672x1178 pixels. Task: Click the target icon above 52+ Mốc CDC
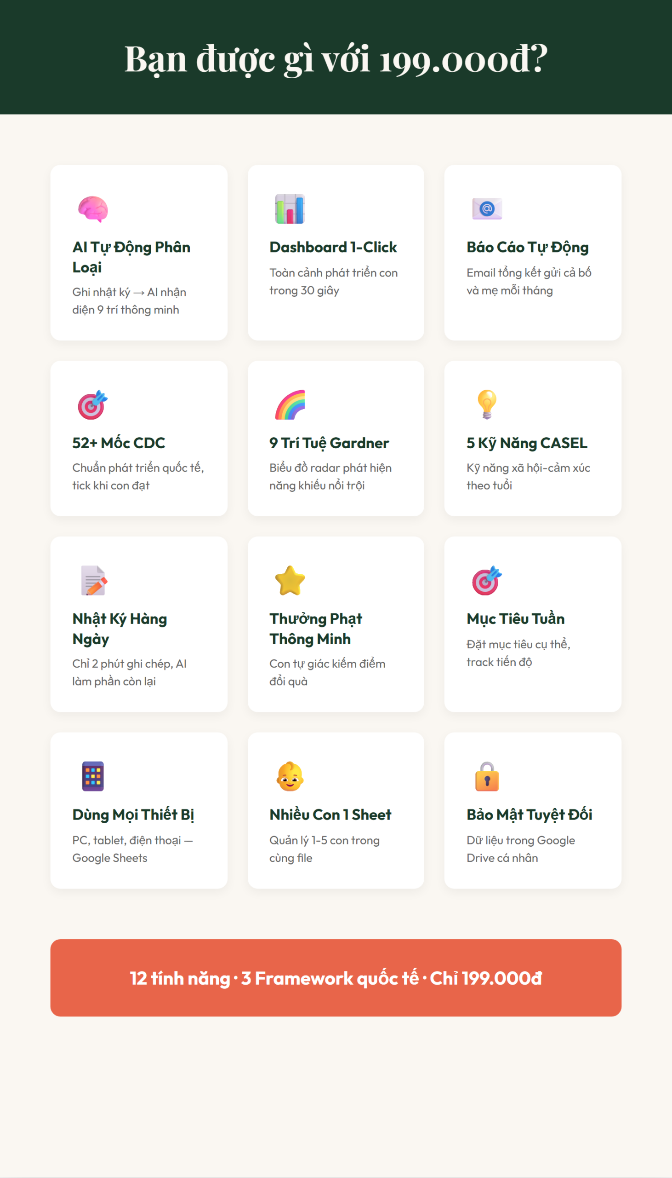pyautogui.click(x=93, y=404)
